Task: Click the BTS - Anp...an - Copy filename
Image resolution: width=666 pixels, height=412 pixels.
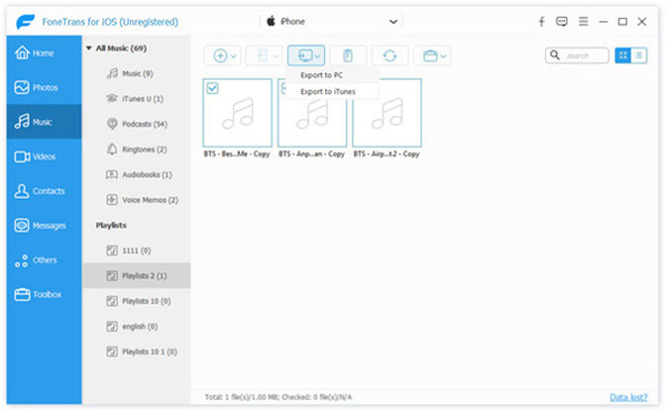Action: (x=311, y=154)
